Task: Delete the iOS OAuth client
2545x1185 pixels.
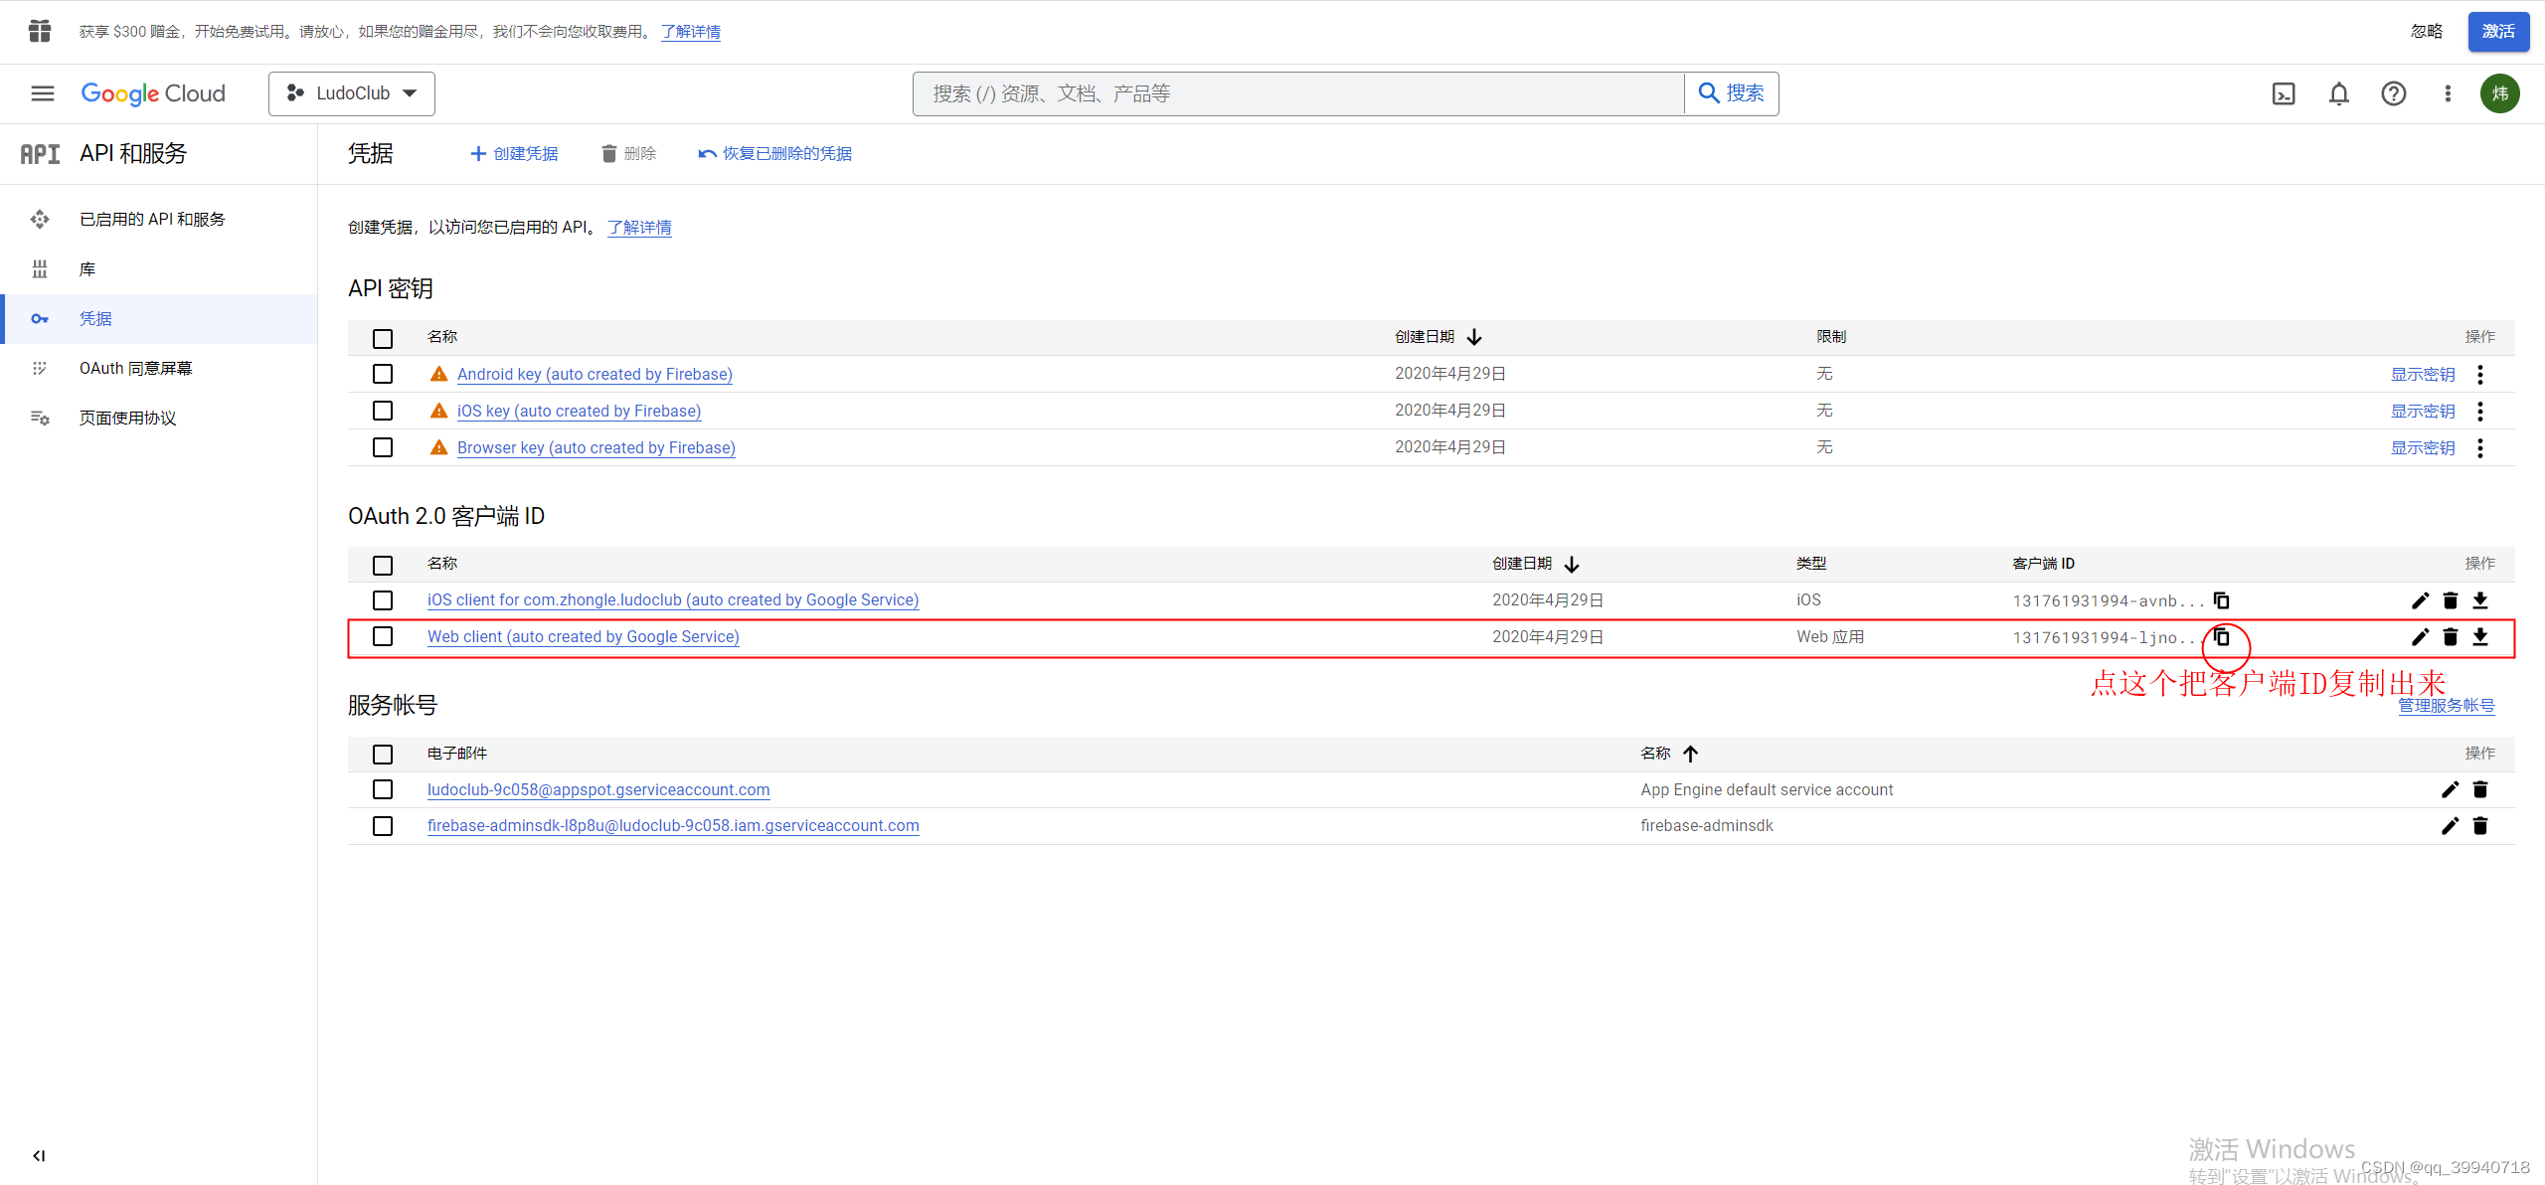Action: click(x=2451, y=600)
